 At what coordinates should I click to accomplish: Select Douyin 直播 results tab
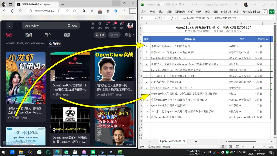tap(67, 35)
